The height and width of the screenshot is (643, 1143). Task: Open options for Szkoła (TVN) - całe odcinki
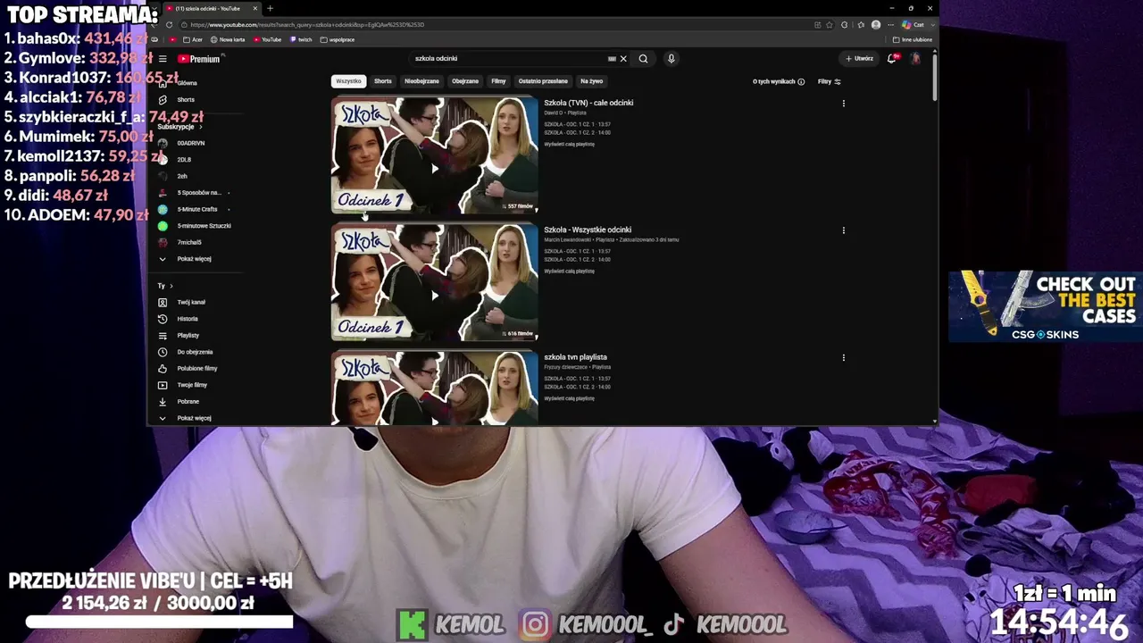(x=844, y=104)
